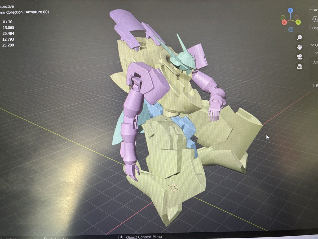Snap view to Z axis on navigation gizmo
Image resolution: width=318 pixels, height=239 pixels.
click(290, 10)
